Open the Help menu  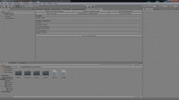[x=55, y=4]
